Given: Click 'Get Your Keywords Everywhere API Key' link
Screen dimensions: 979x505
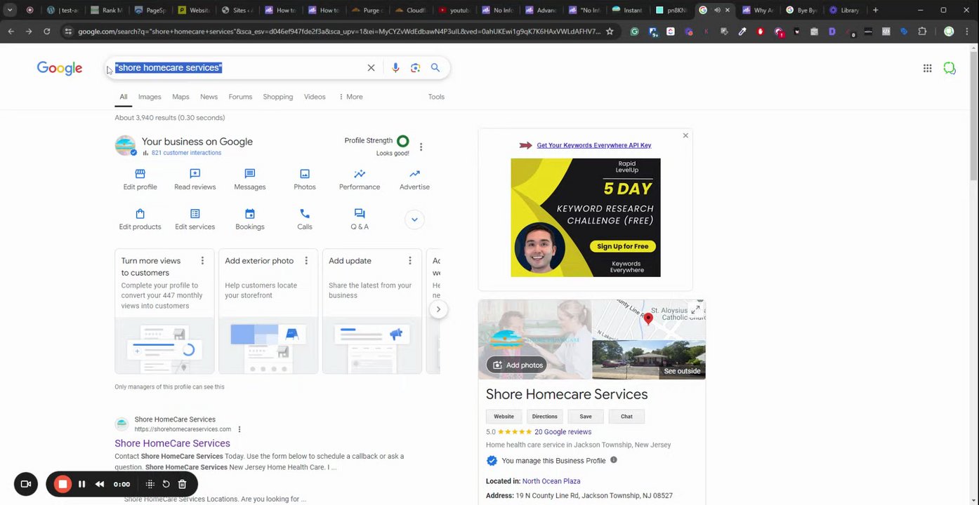Looking at the screenshot, I should coord(593,145).
